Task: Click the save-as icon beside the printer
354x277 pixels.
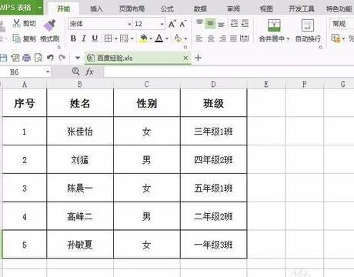Action: (15, 58)
